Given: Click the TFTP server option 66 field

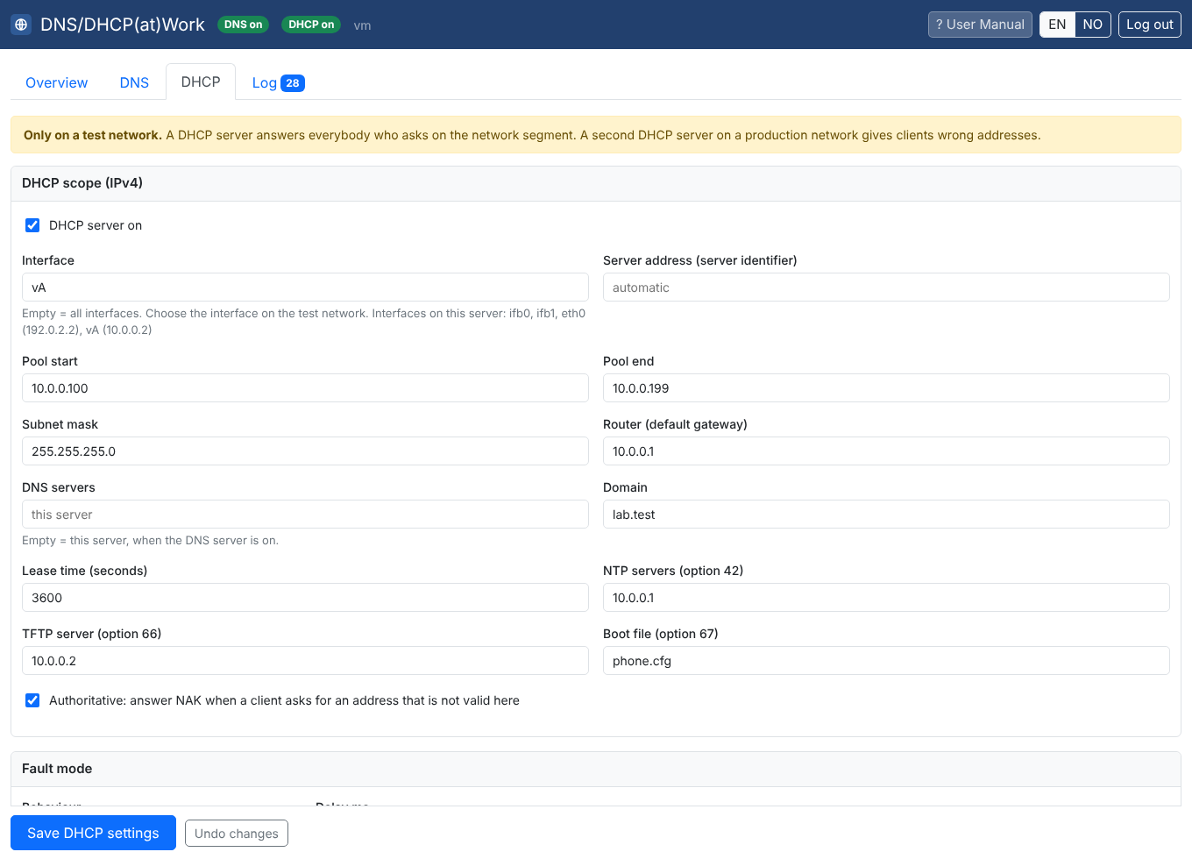Looking at the screenshot, I should click(x=305, y=661).
